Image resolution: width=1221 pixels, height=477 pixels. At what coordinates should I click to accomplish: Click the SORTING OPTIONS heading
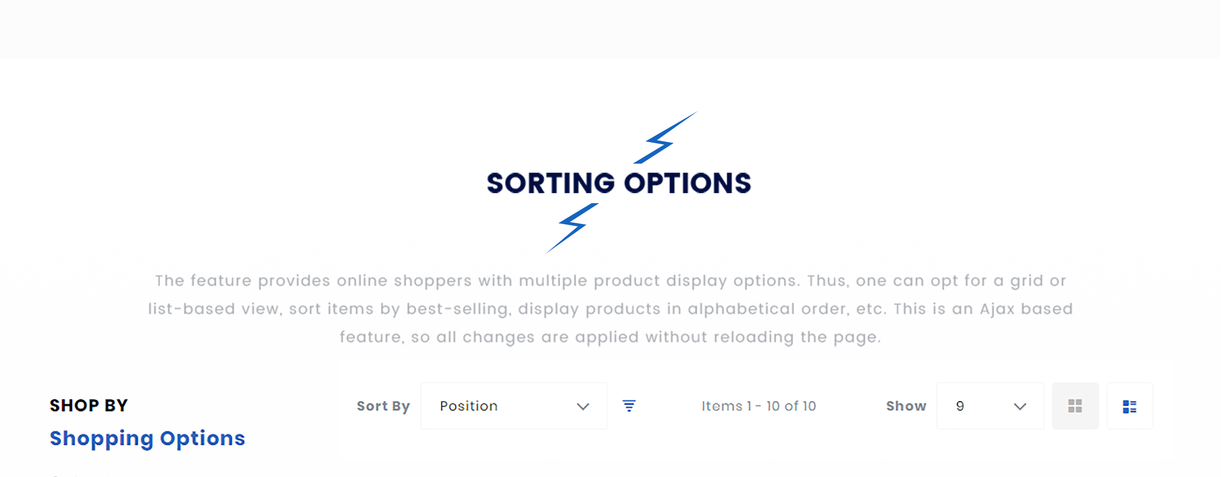pyautogui.click(x=619, y=184)
